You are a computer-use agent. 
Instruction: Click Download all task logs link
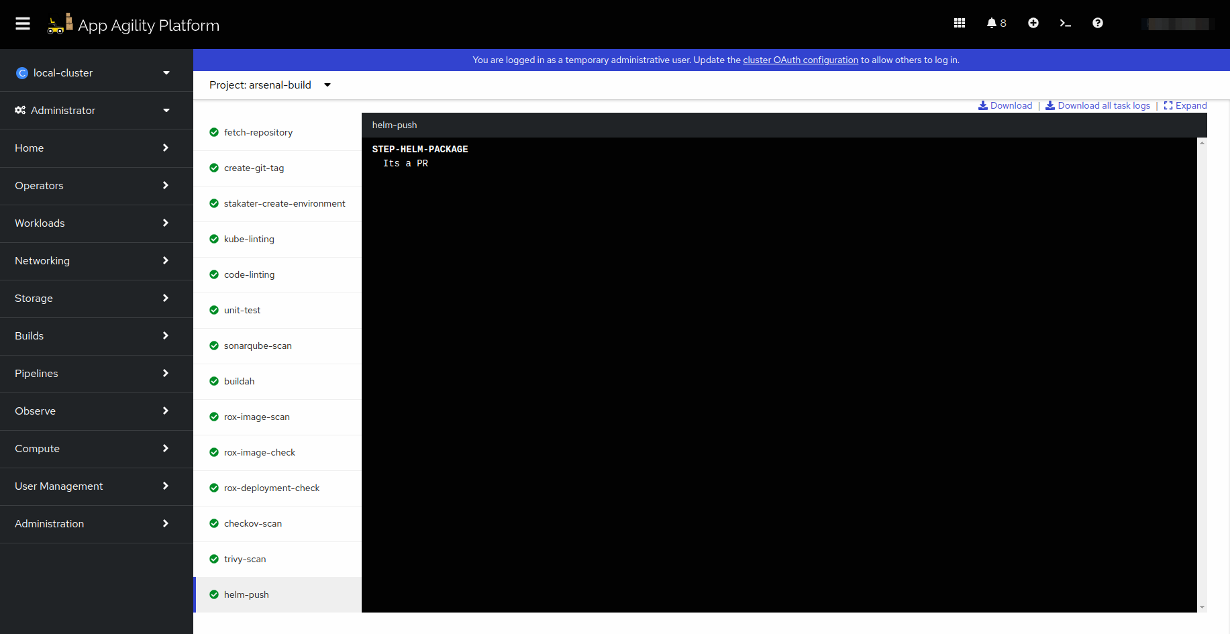point(1098,106)
